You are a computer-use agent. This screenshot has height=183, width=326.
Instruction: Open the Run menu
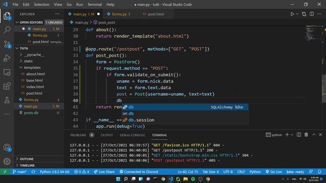(x=79, y=5)
